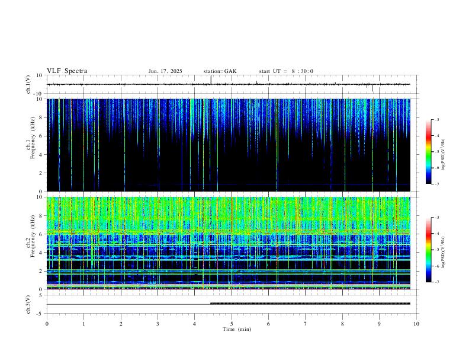Click the "2" kHz tick on ch.2 axis
469x363 pixels.
(41, 271)
